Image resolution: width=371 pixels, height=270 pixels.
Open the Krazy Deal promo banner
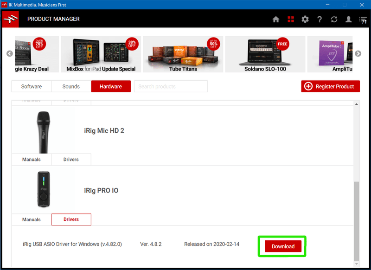tap(37, 54)
